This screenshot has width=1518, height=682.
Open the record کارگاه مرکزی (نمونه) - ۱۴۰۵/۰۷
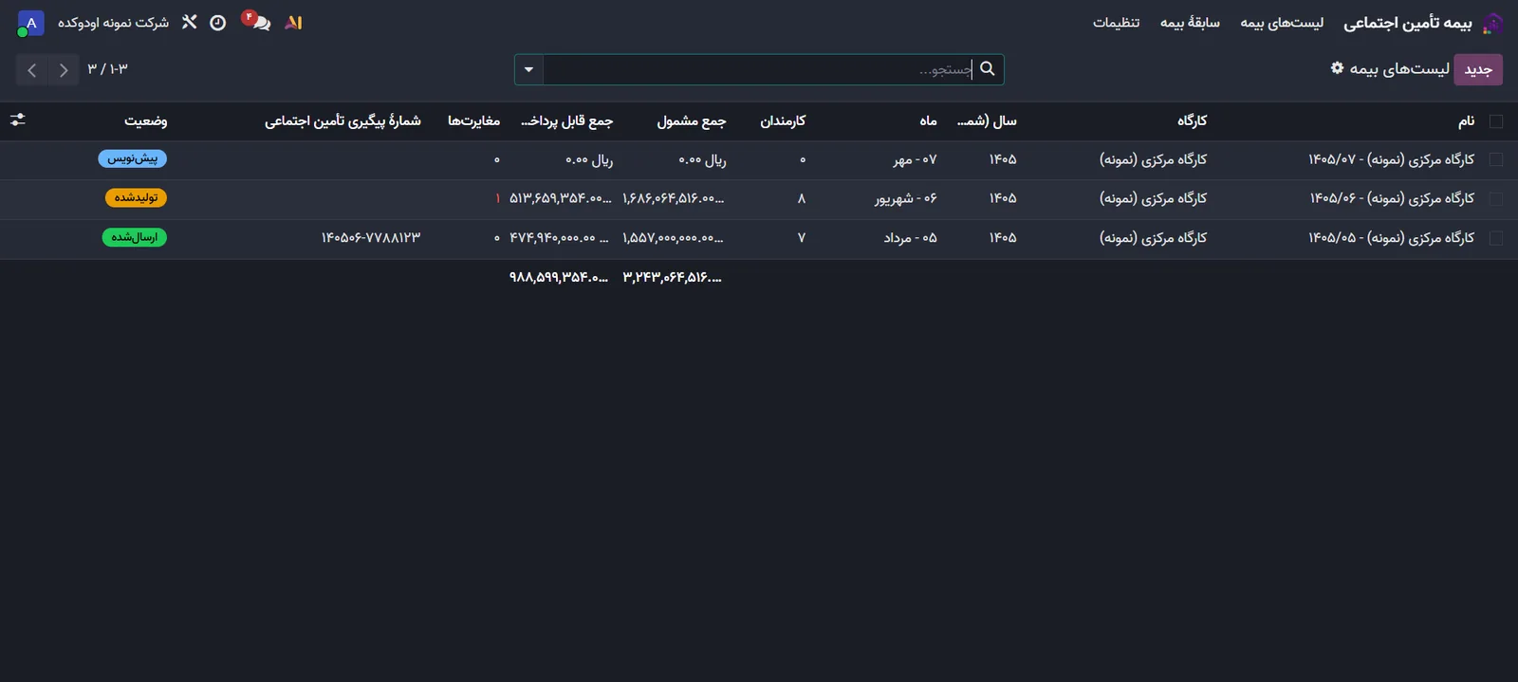pos(1392,159)
